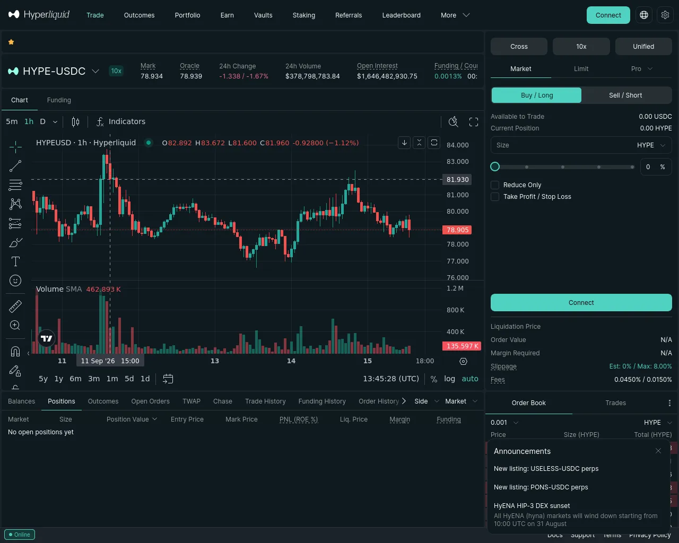Select the zoom in tool

tap(15, 325)
